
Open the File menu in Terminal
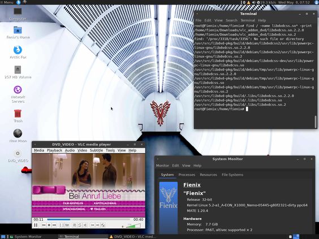[x=199, y=20]
